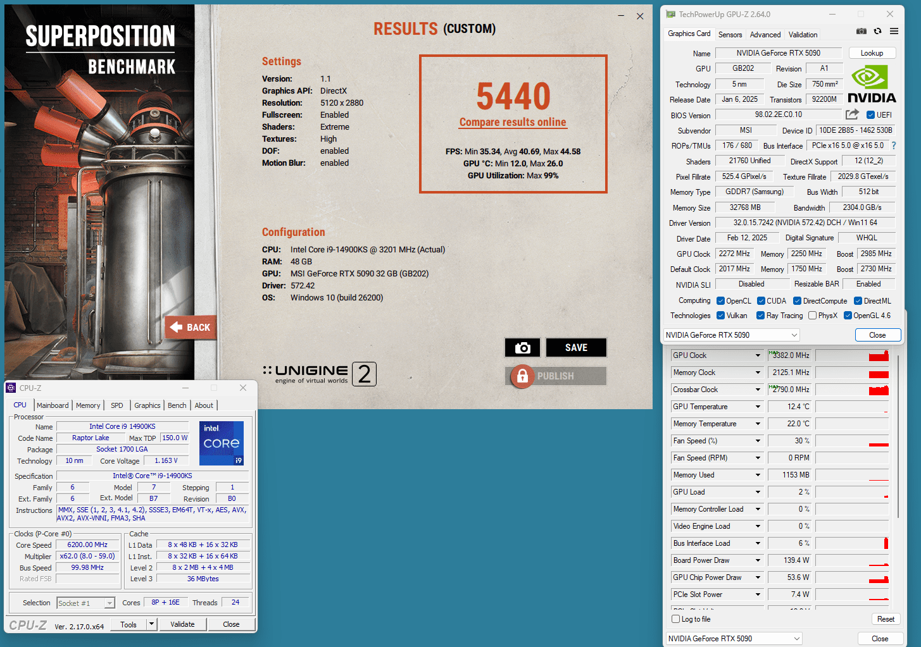Viewport: 921px width, 647px height.
Task: Click the GPU-Z refresh icon
Action: pos(877,31)
